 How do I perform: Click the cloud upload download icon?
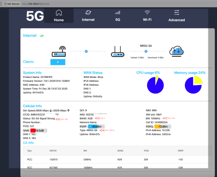pyautogui.click(x=177, y=51)
